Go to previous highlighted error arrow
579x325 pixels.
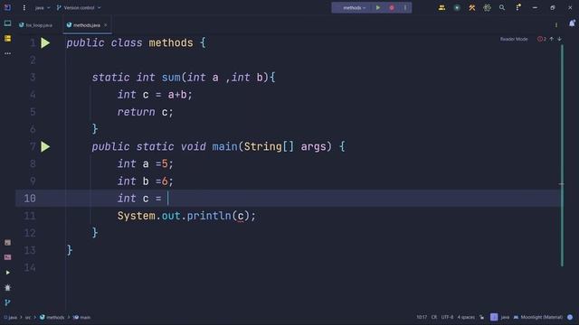coord(552,39)
